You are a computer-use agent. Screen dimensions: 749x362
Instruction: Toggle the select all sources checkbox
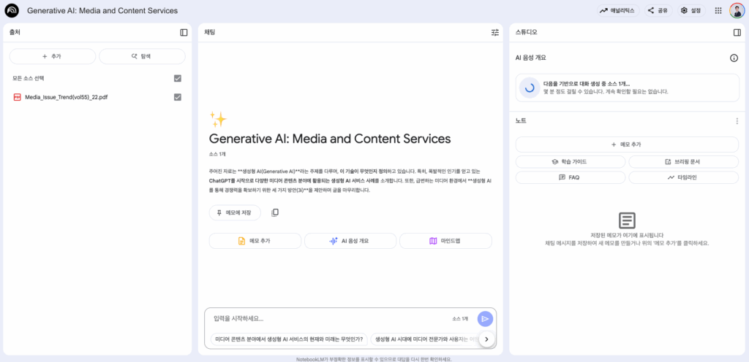coord(177,78)
